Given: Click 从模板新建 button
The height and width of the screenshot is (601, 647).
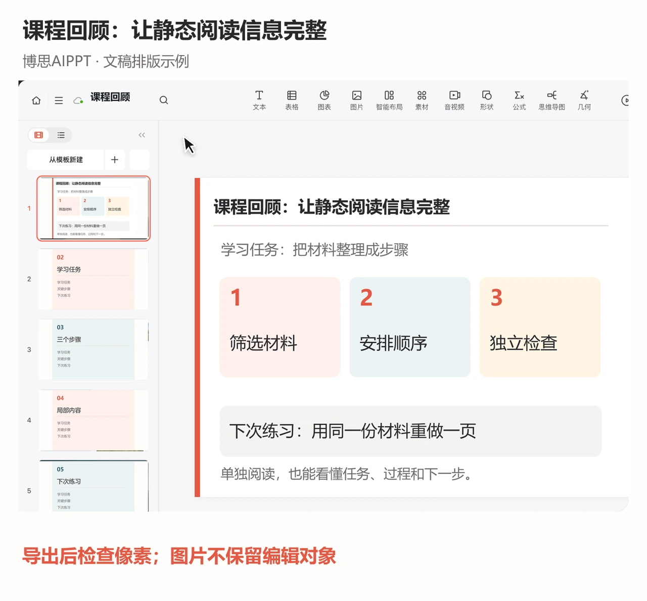Looking at the screenshot, I should (x=66, y=160).
